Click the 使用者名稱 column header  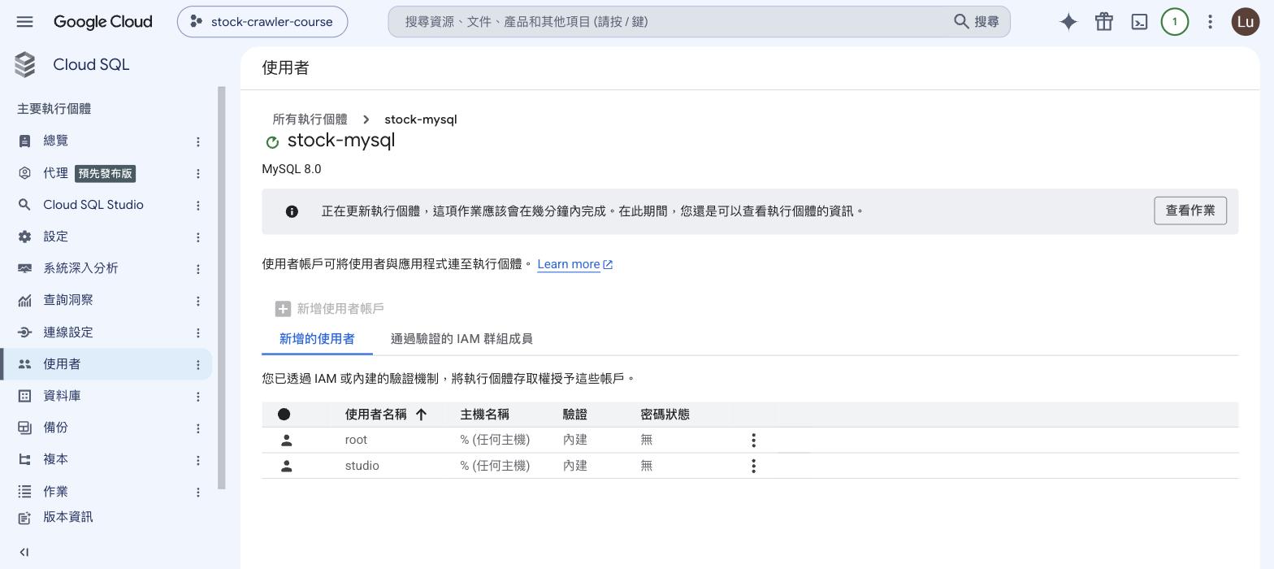pyautogui.click(x=375, y=415)
